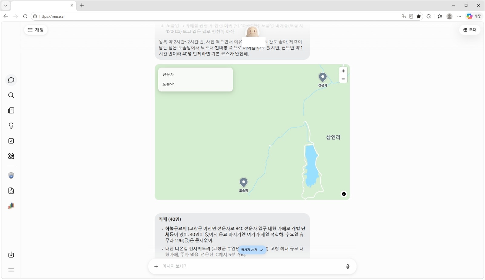This screenshot has height=280, width=485.
Task: Open the browser profile avatar
Action: [450, 16]
